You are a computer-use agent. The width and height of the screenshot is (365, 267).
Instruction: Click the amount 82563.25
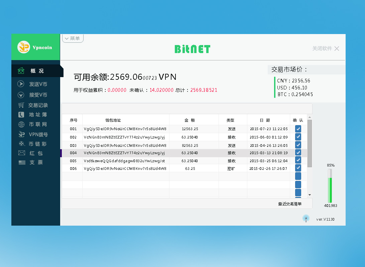(190, 146)
